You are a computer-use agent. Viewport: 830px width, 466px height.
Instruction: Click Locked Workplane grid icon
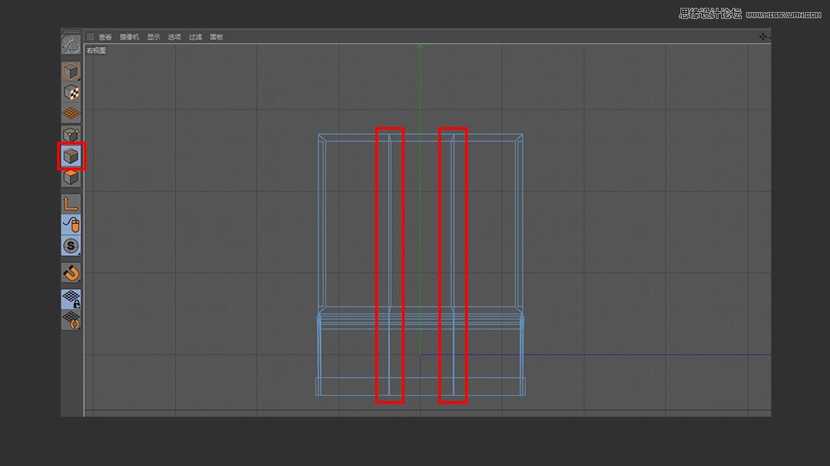tap(71, 299)
